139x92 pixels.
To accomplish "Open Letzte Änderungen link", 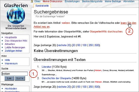I will (15, 47).
